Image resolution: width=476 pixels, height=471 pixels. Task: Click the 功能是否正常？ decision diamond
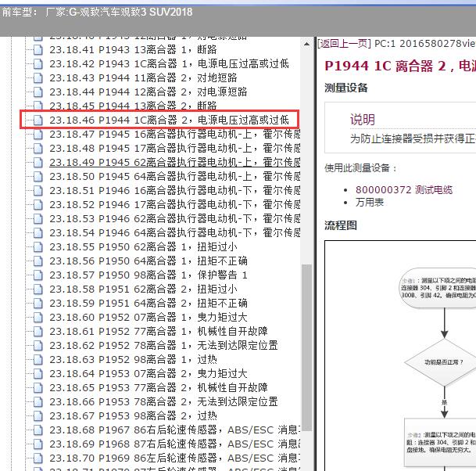(441, 362)
